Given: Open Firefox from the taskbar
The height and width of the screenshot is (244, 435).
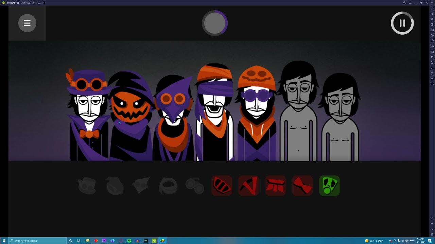Looking at the screenshot, I should click(112, 241).
